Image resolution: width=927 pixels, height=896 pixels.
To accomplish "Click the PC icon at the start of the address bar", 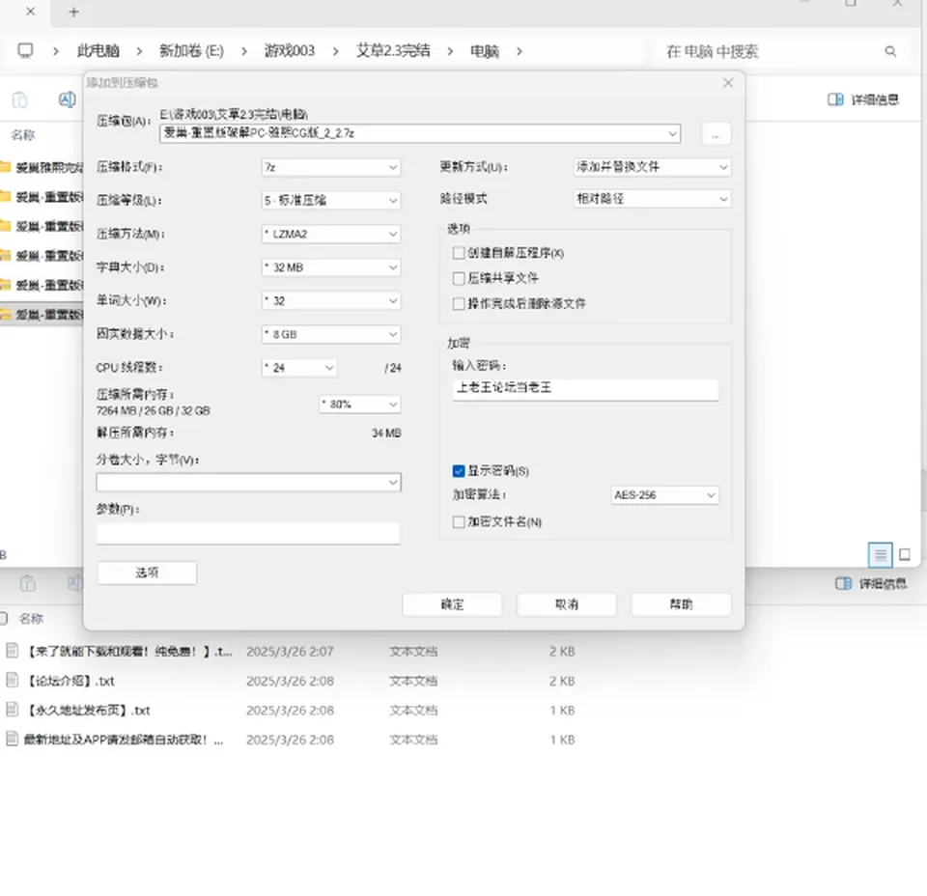I will (x=25, y=51).
